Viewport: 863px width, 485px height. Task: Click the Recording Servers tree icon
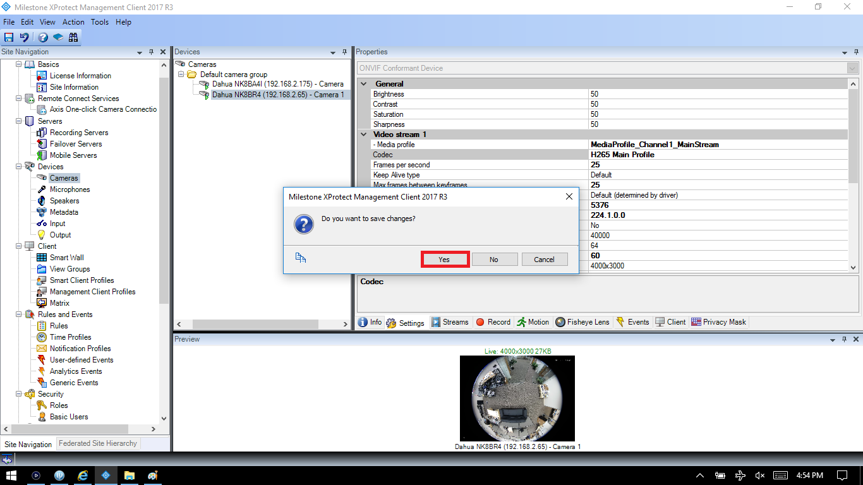pos(42,133)
